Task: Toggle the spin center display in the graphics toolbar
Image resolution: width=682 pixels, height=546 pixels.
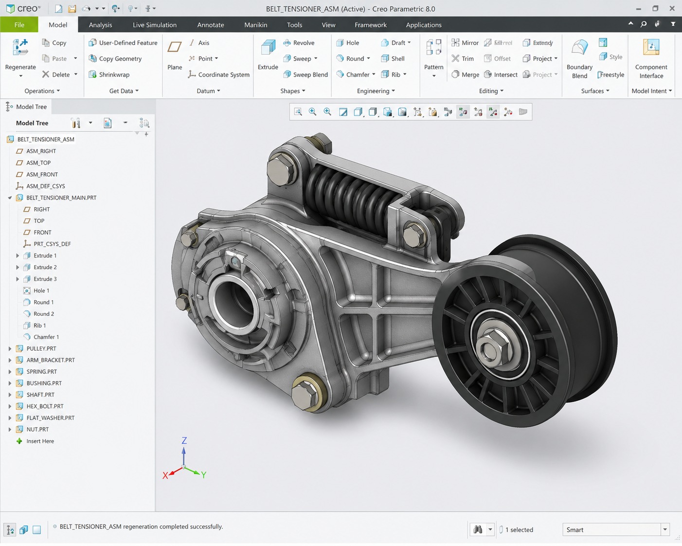Action: pyautogui.click(x=508, y=112)
